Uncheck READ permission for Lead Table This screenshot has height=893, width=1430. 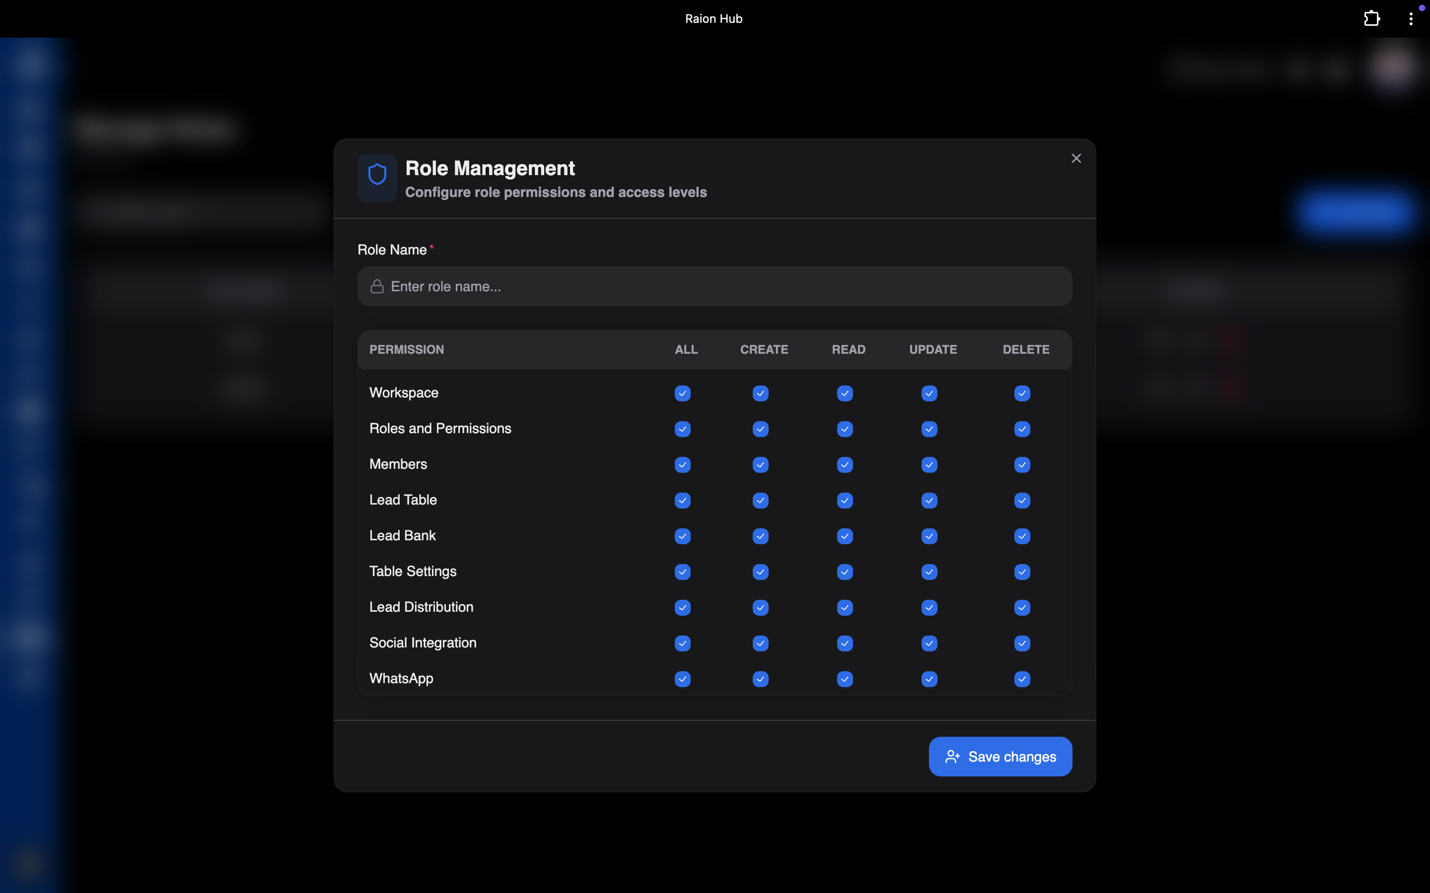[845, 500]
